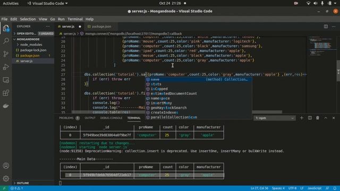This screenshot has width=340, height=191.
Task: Create a new terminal with plus icon
Action: pyautogui.click(x=302, y=118)
